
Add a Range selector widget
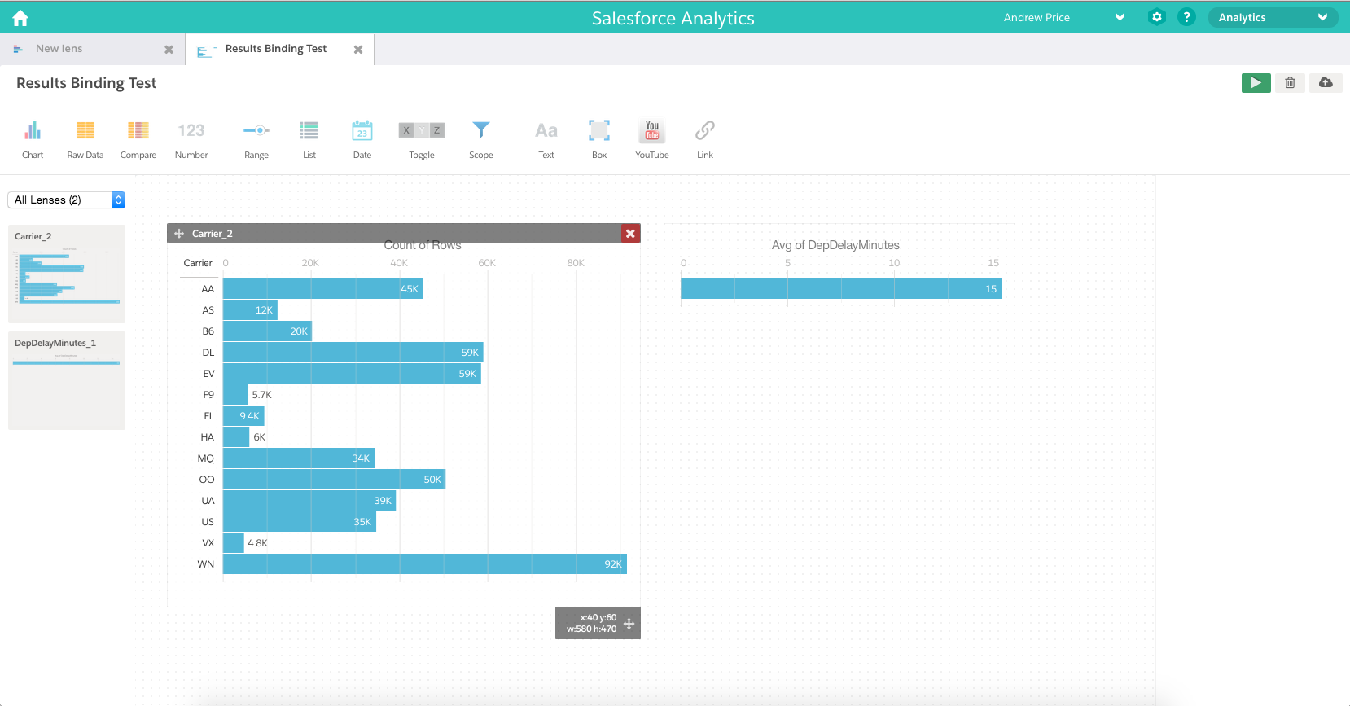click(x=256, y=140)
